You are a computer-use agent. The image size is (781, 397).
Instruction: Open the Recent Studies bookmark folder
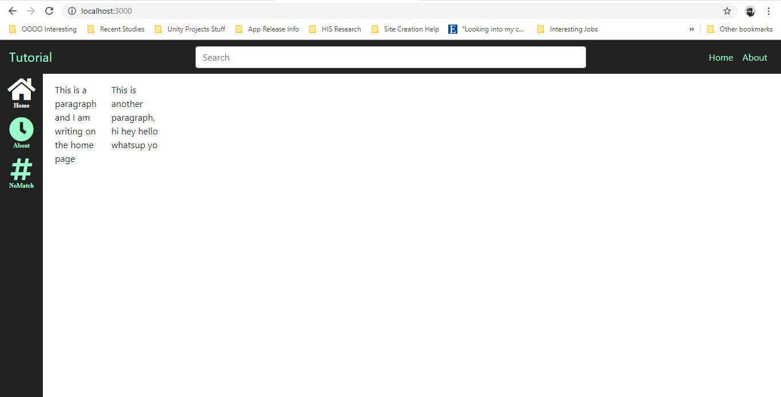pyautogui.click(x=116, y=29)
